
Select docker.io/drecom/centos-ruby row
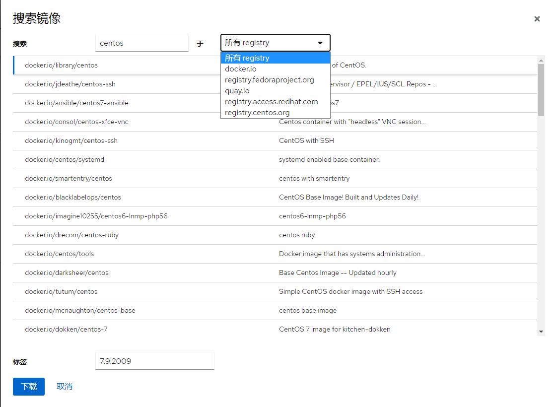pos(275,235)
